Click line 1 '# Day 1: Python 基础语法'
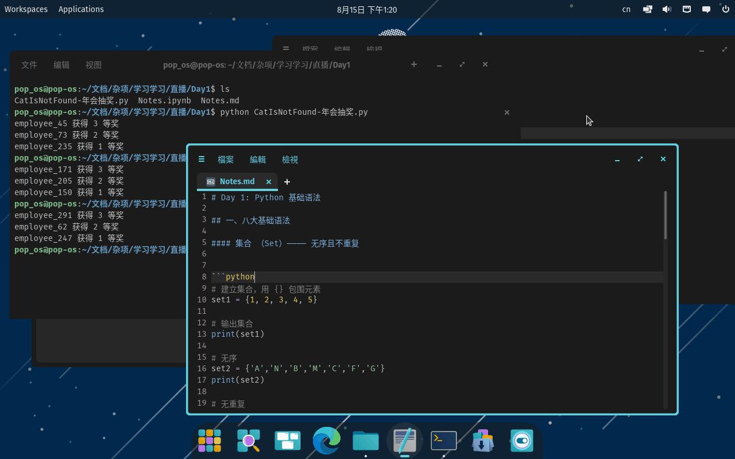735x459 pixels. [x=266, y=197]
